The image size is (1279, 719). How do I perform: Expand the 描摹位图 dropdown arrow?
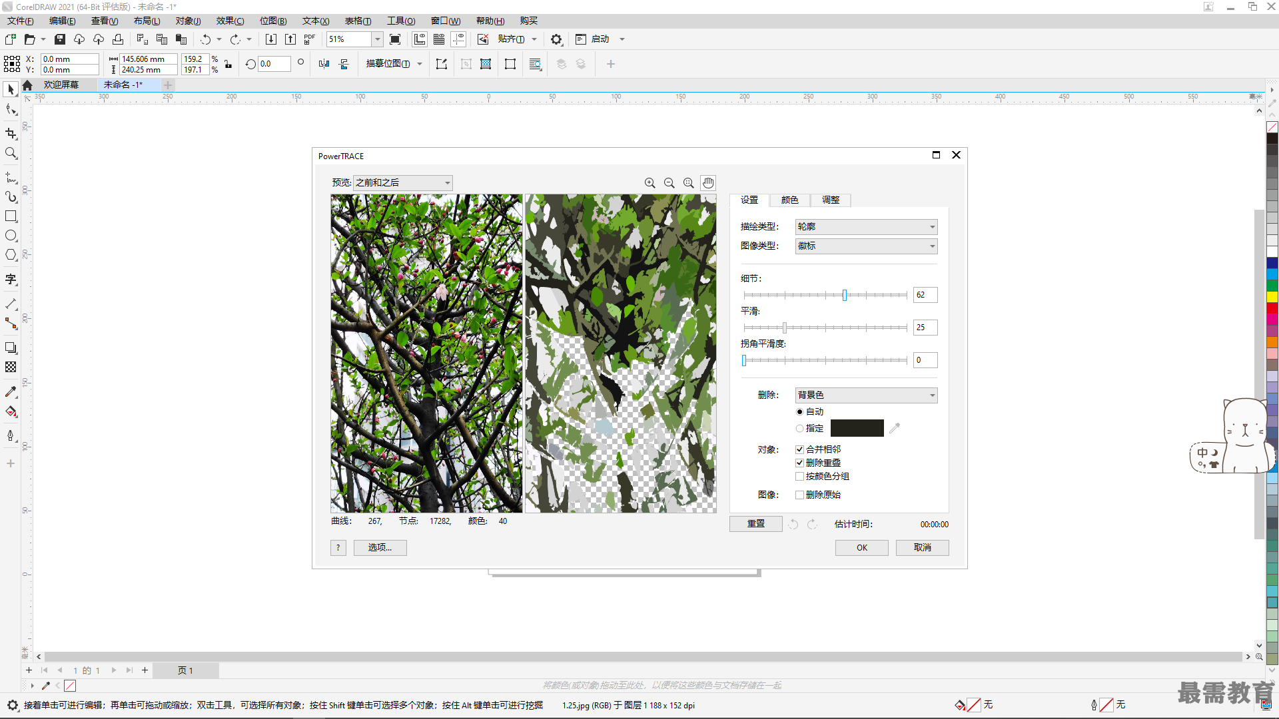coord(420,64)
